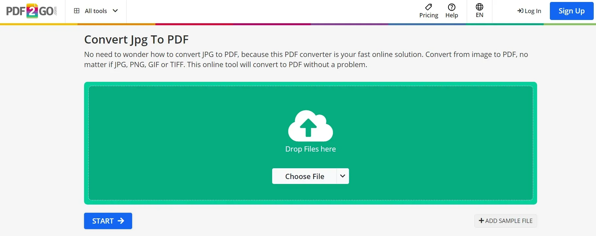Click the plus icon beside ADD SAMPLE FILE
Viewport: 596px width, 236px height.
tap(481, 221)
